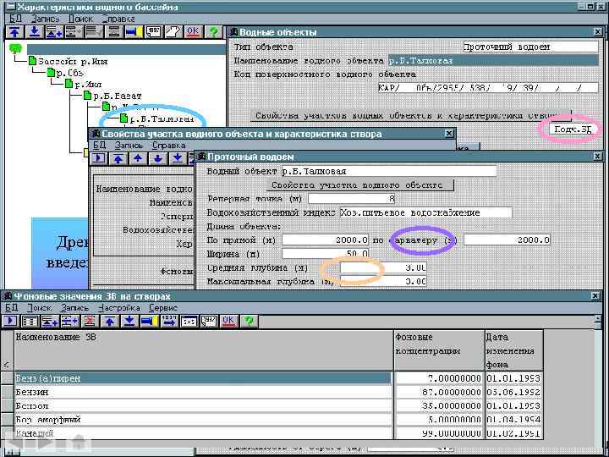This screenshot has height=457, width=609.
Task: Click the shirt-shaped icon in basin toolbar
Action: [x=173, y=32]
